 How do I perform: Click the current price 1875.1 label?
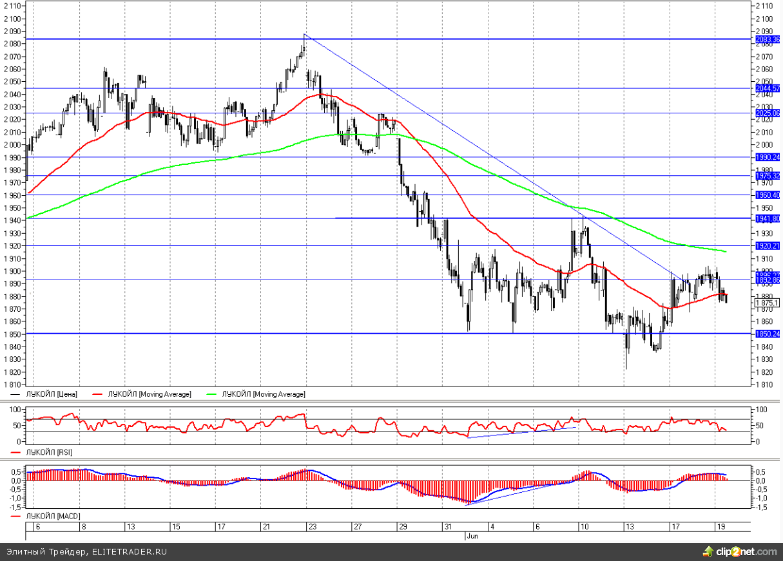[x=766, y=301]
